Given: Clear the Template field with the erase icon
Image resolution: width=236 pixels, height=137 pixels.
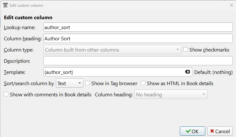Looking at the screenshot, I should coord(187,72).
